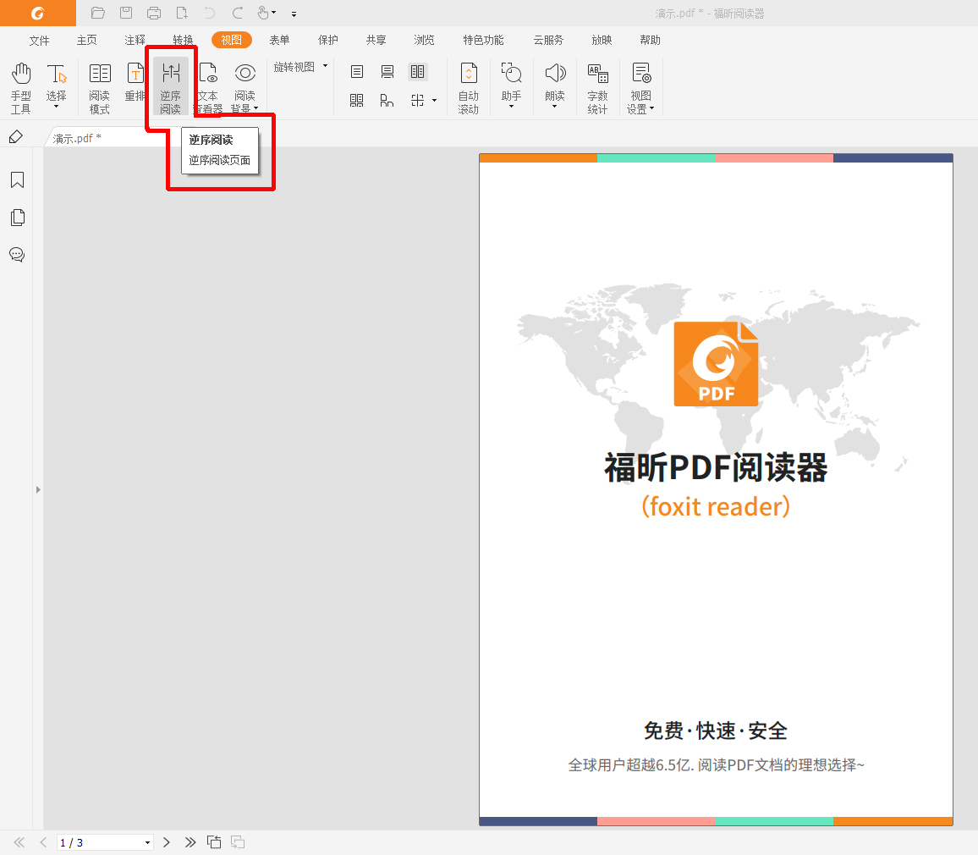The image size is (978, 855).
Task: Open 字数统计 (Word Count)
Action: click(x=598, y=85)
